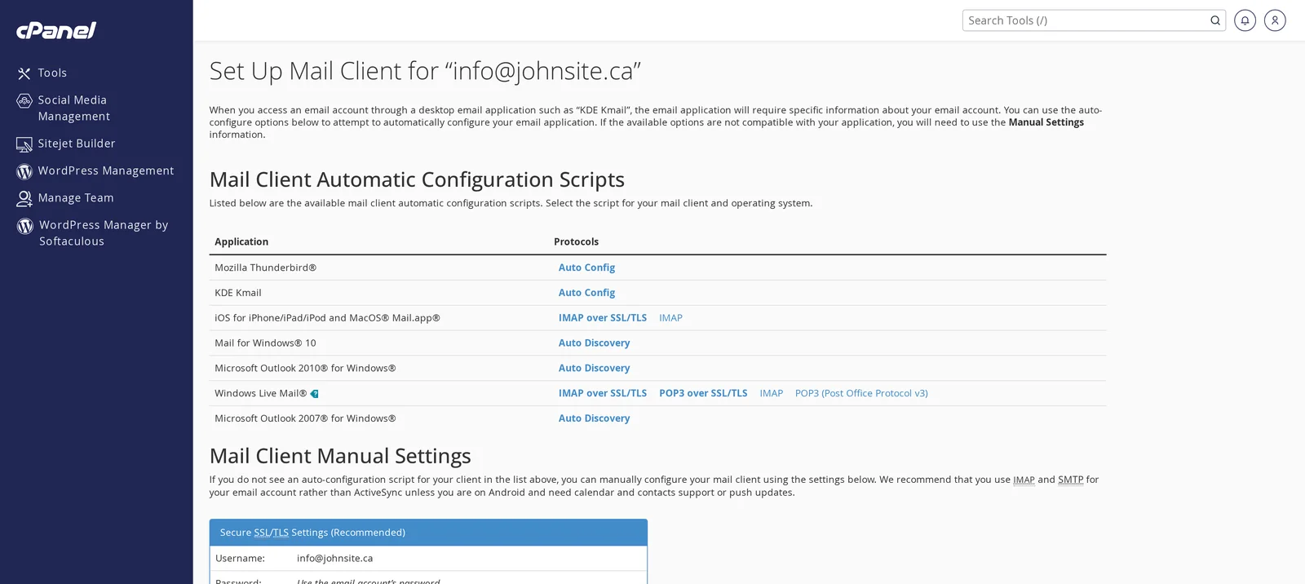Click IMAP over SSL/TLS for Windows Live Mail
This screenshot has height=584, width=1305.
coord(603,393)
